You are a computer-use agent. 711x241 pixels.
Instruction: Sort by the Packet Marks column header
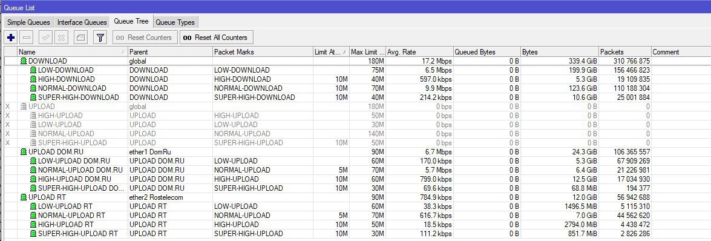pyautogui.click(x=263, y=51)
